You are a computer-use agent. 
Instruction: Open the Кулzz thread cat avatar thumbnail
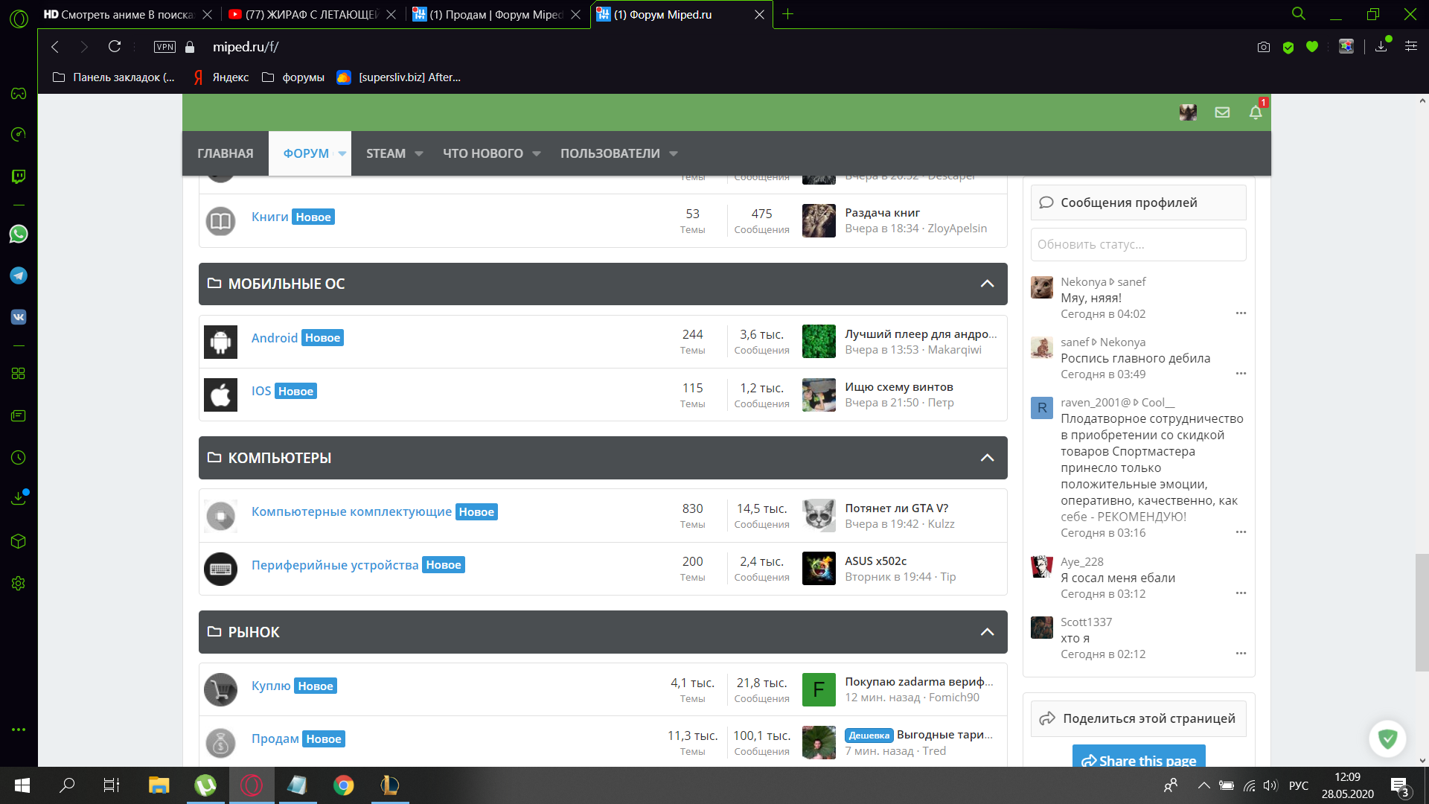pos(819,515)
